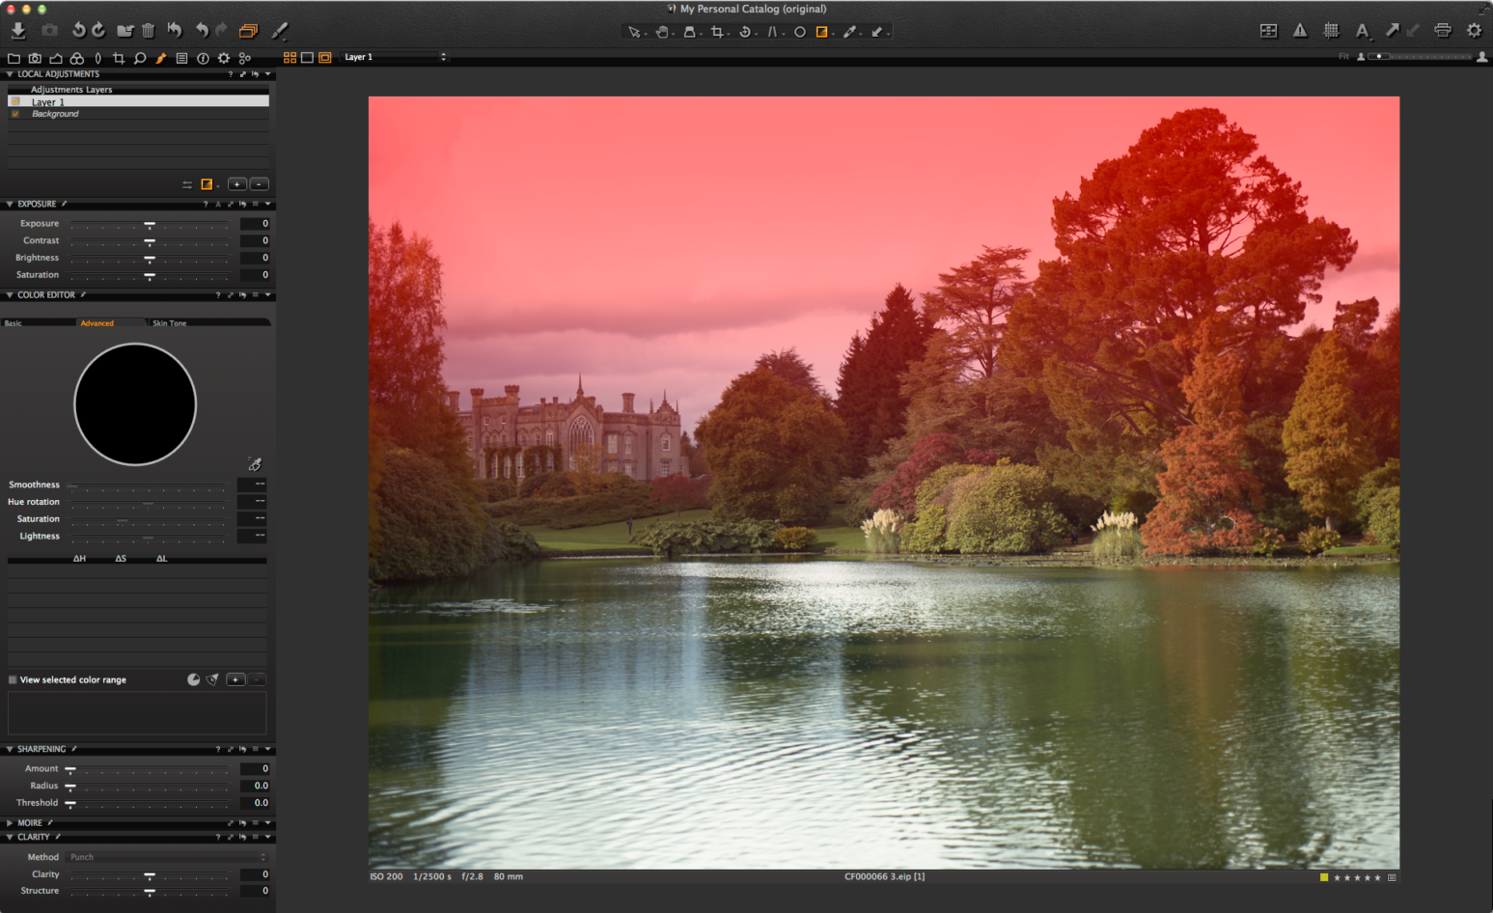1493x913 pixels.
Task: Open Capture One preferences gear icon
Action: pyautogui.click(x=1476, y=30)
